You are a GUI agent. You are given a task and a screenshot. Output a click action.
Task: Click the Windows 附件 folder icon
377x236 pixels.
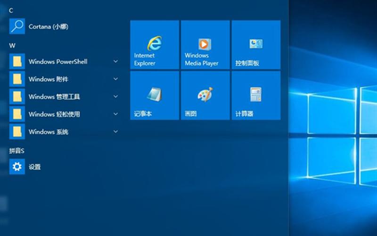(17, 79)
